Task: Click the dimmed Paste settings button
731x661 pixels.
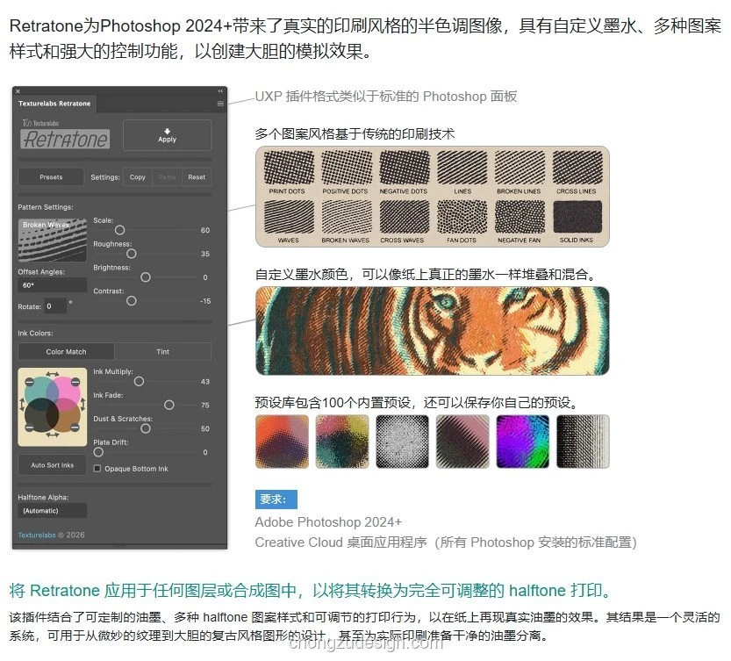Action: (167, 177)
